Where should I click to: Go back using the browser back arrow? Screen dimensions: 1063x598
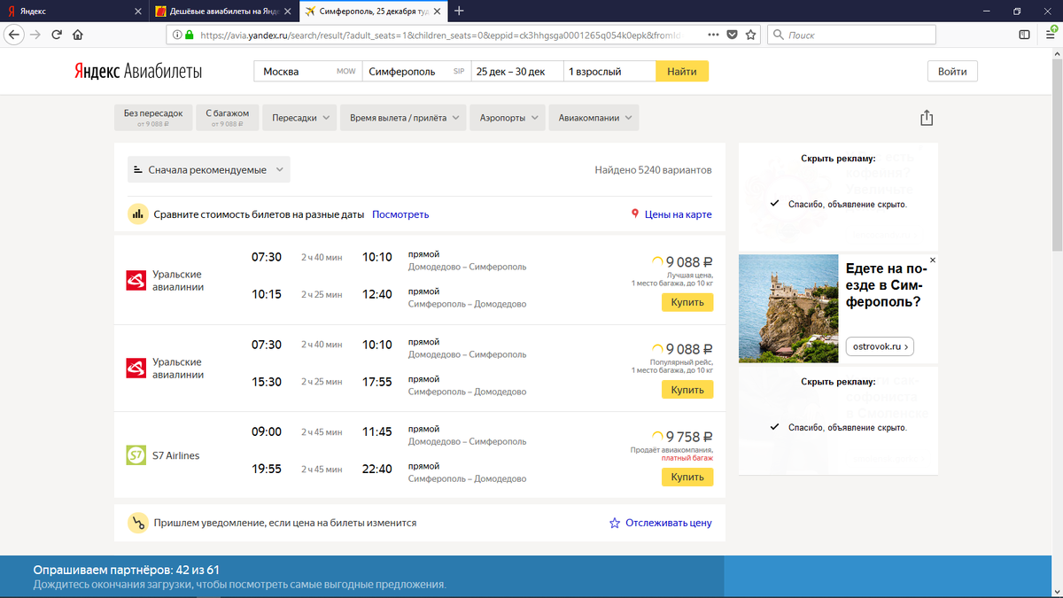(12, 35)
